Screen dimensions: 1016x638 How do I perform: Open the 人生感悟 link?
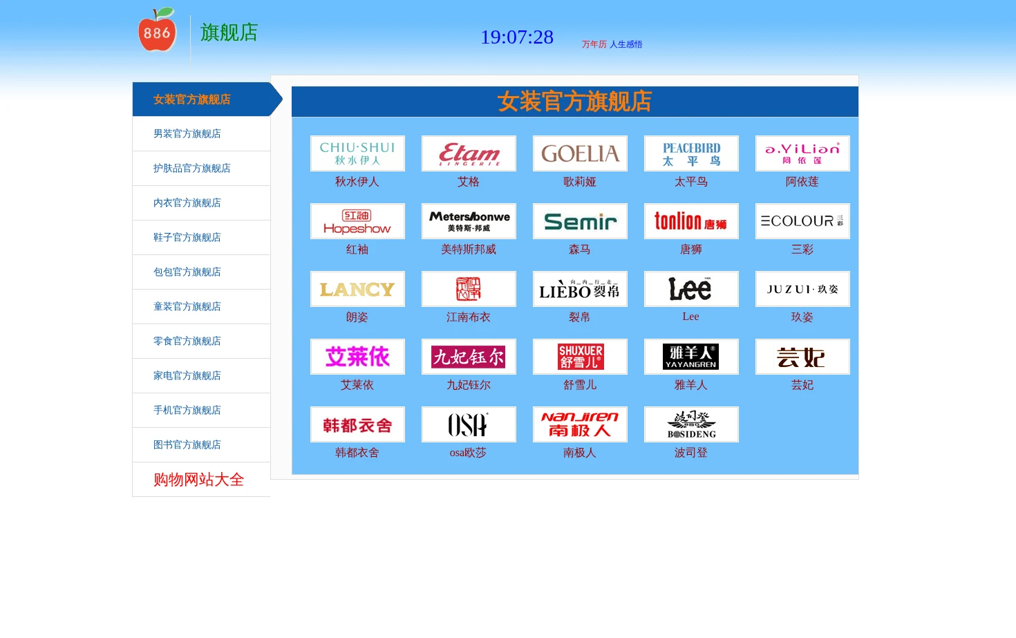pos(626,44)
